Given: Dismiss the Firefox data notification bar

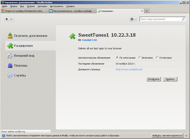Looking at the screenshot, I should click(x=186, y=136).
